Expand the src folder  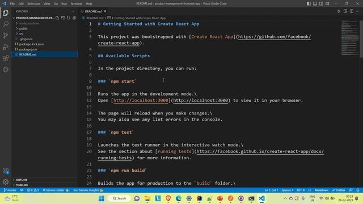point(21,34)
